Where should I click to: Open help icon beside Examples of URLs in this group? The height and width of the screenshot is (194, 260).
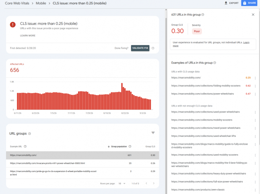pyautogui.click(x=215, y=63)
